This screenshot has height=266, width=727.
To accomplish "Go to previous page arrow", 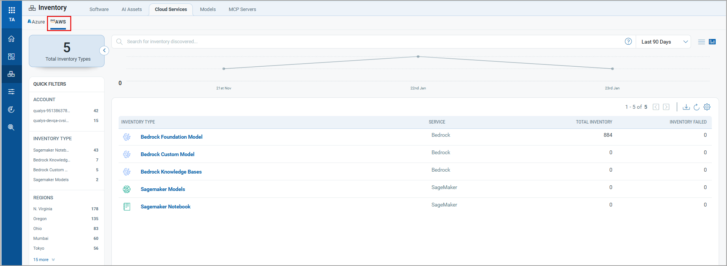I will coord(656,107).
